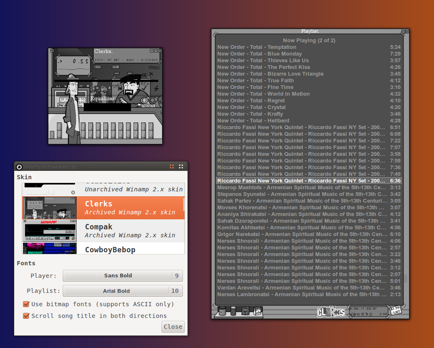Select the CowboyBebop skin entry

coord(103,249)
